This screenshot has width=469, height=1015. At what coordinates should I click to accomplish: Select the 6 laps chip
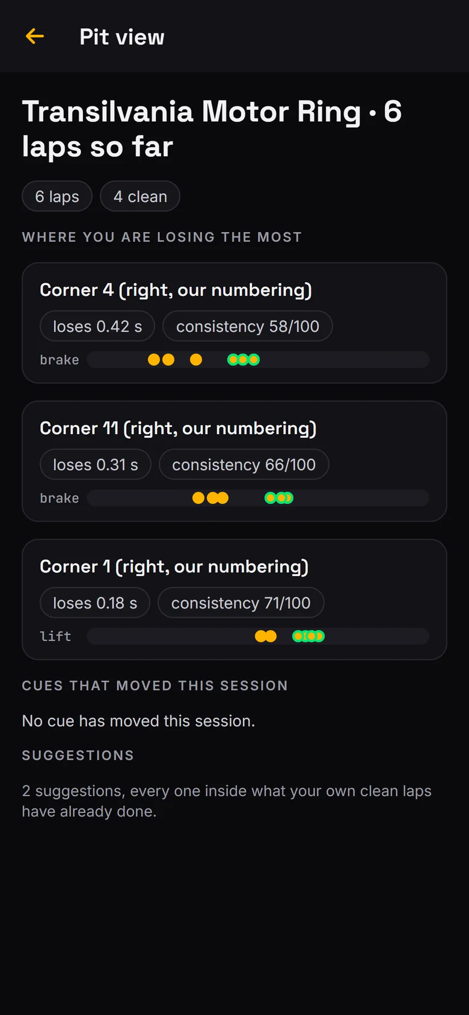[57, 196]
